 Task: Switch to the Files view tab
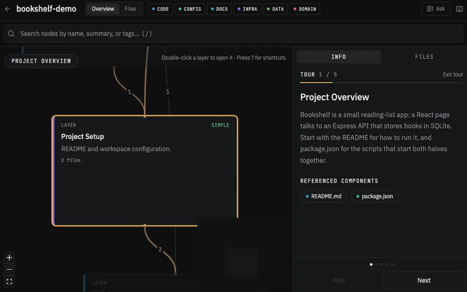tap(130, 9)
